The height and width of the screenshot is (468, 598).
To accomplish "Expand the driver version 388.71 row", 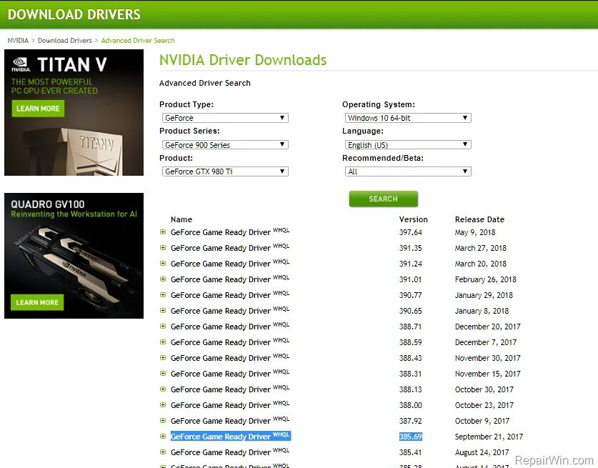I will coord(163,326).
